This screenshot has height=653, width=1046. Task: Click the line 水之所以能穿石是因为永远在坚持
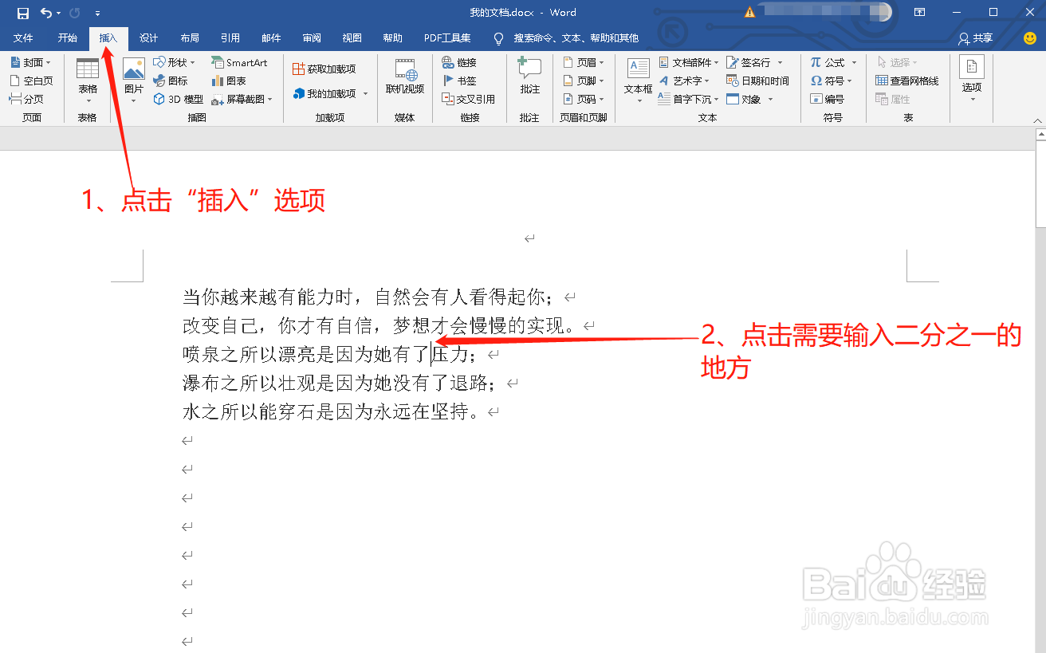[332, 412]
